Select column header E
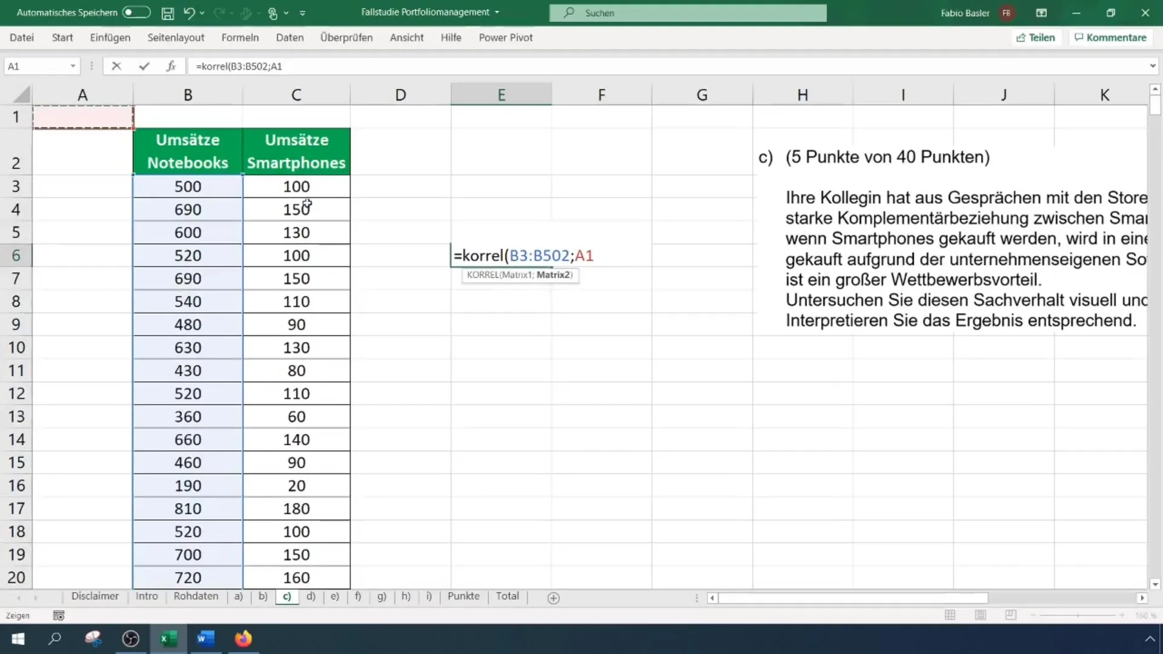This screenshot has width=1163, height=654. coord(501,94)
